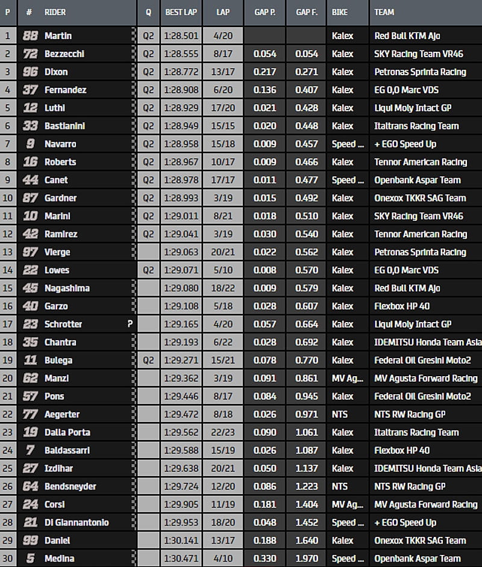The width and height of the screenshot is (482, 567).
Task: Click rider number 88 badge for Martin
Action: (x=30, y=36)
